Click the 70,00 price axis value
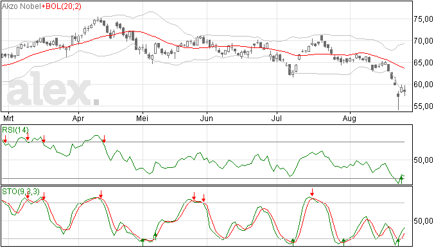Screen dimensions: 443x248 [423, 41]
